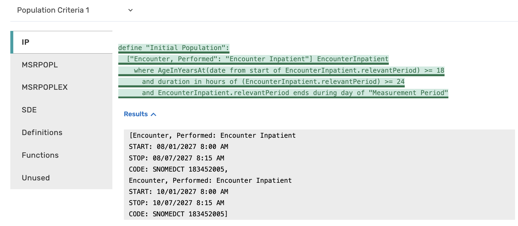Show the Definitions tab

click(61, 132)
